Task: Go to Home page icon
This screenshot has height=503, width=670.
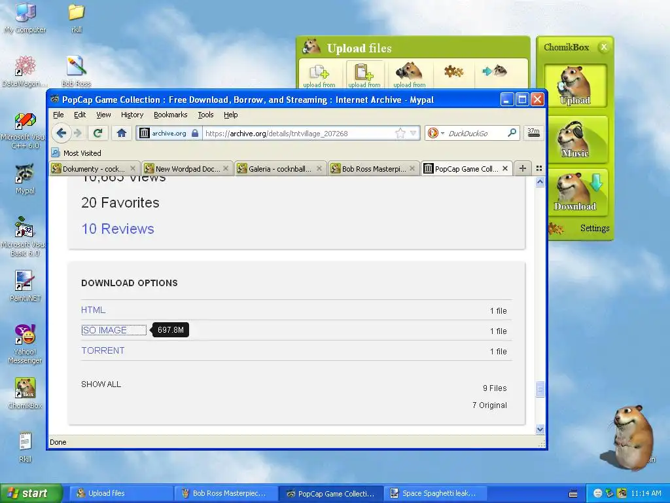Action: (121, 133)
